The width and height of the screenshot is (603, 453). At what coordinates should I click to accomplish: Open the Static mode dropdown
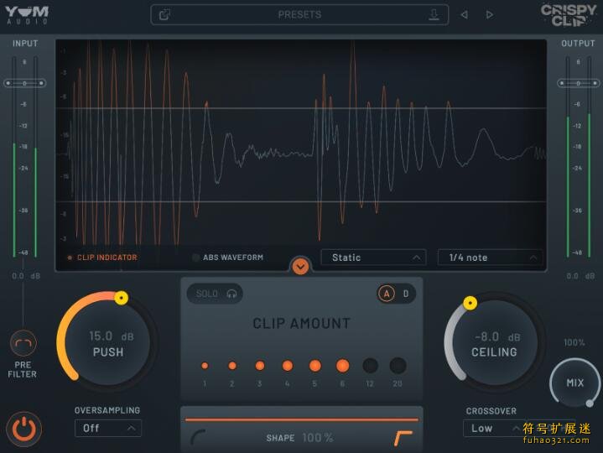click(x=373, y=258)
